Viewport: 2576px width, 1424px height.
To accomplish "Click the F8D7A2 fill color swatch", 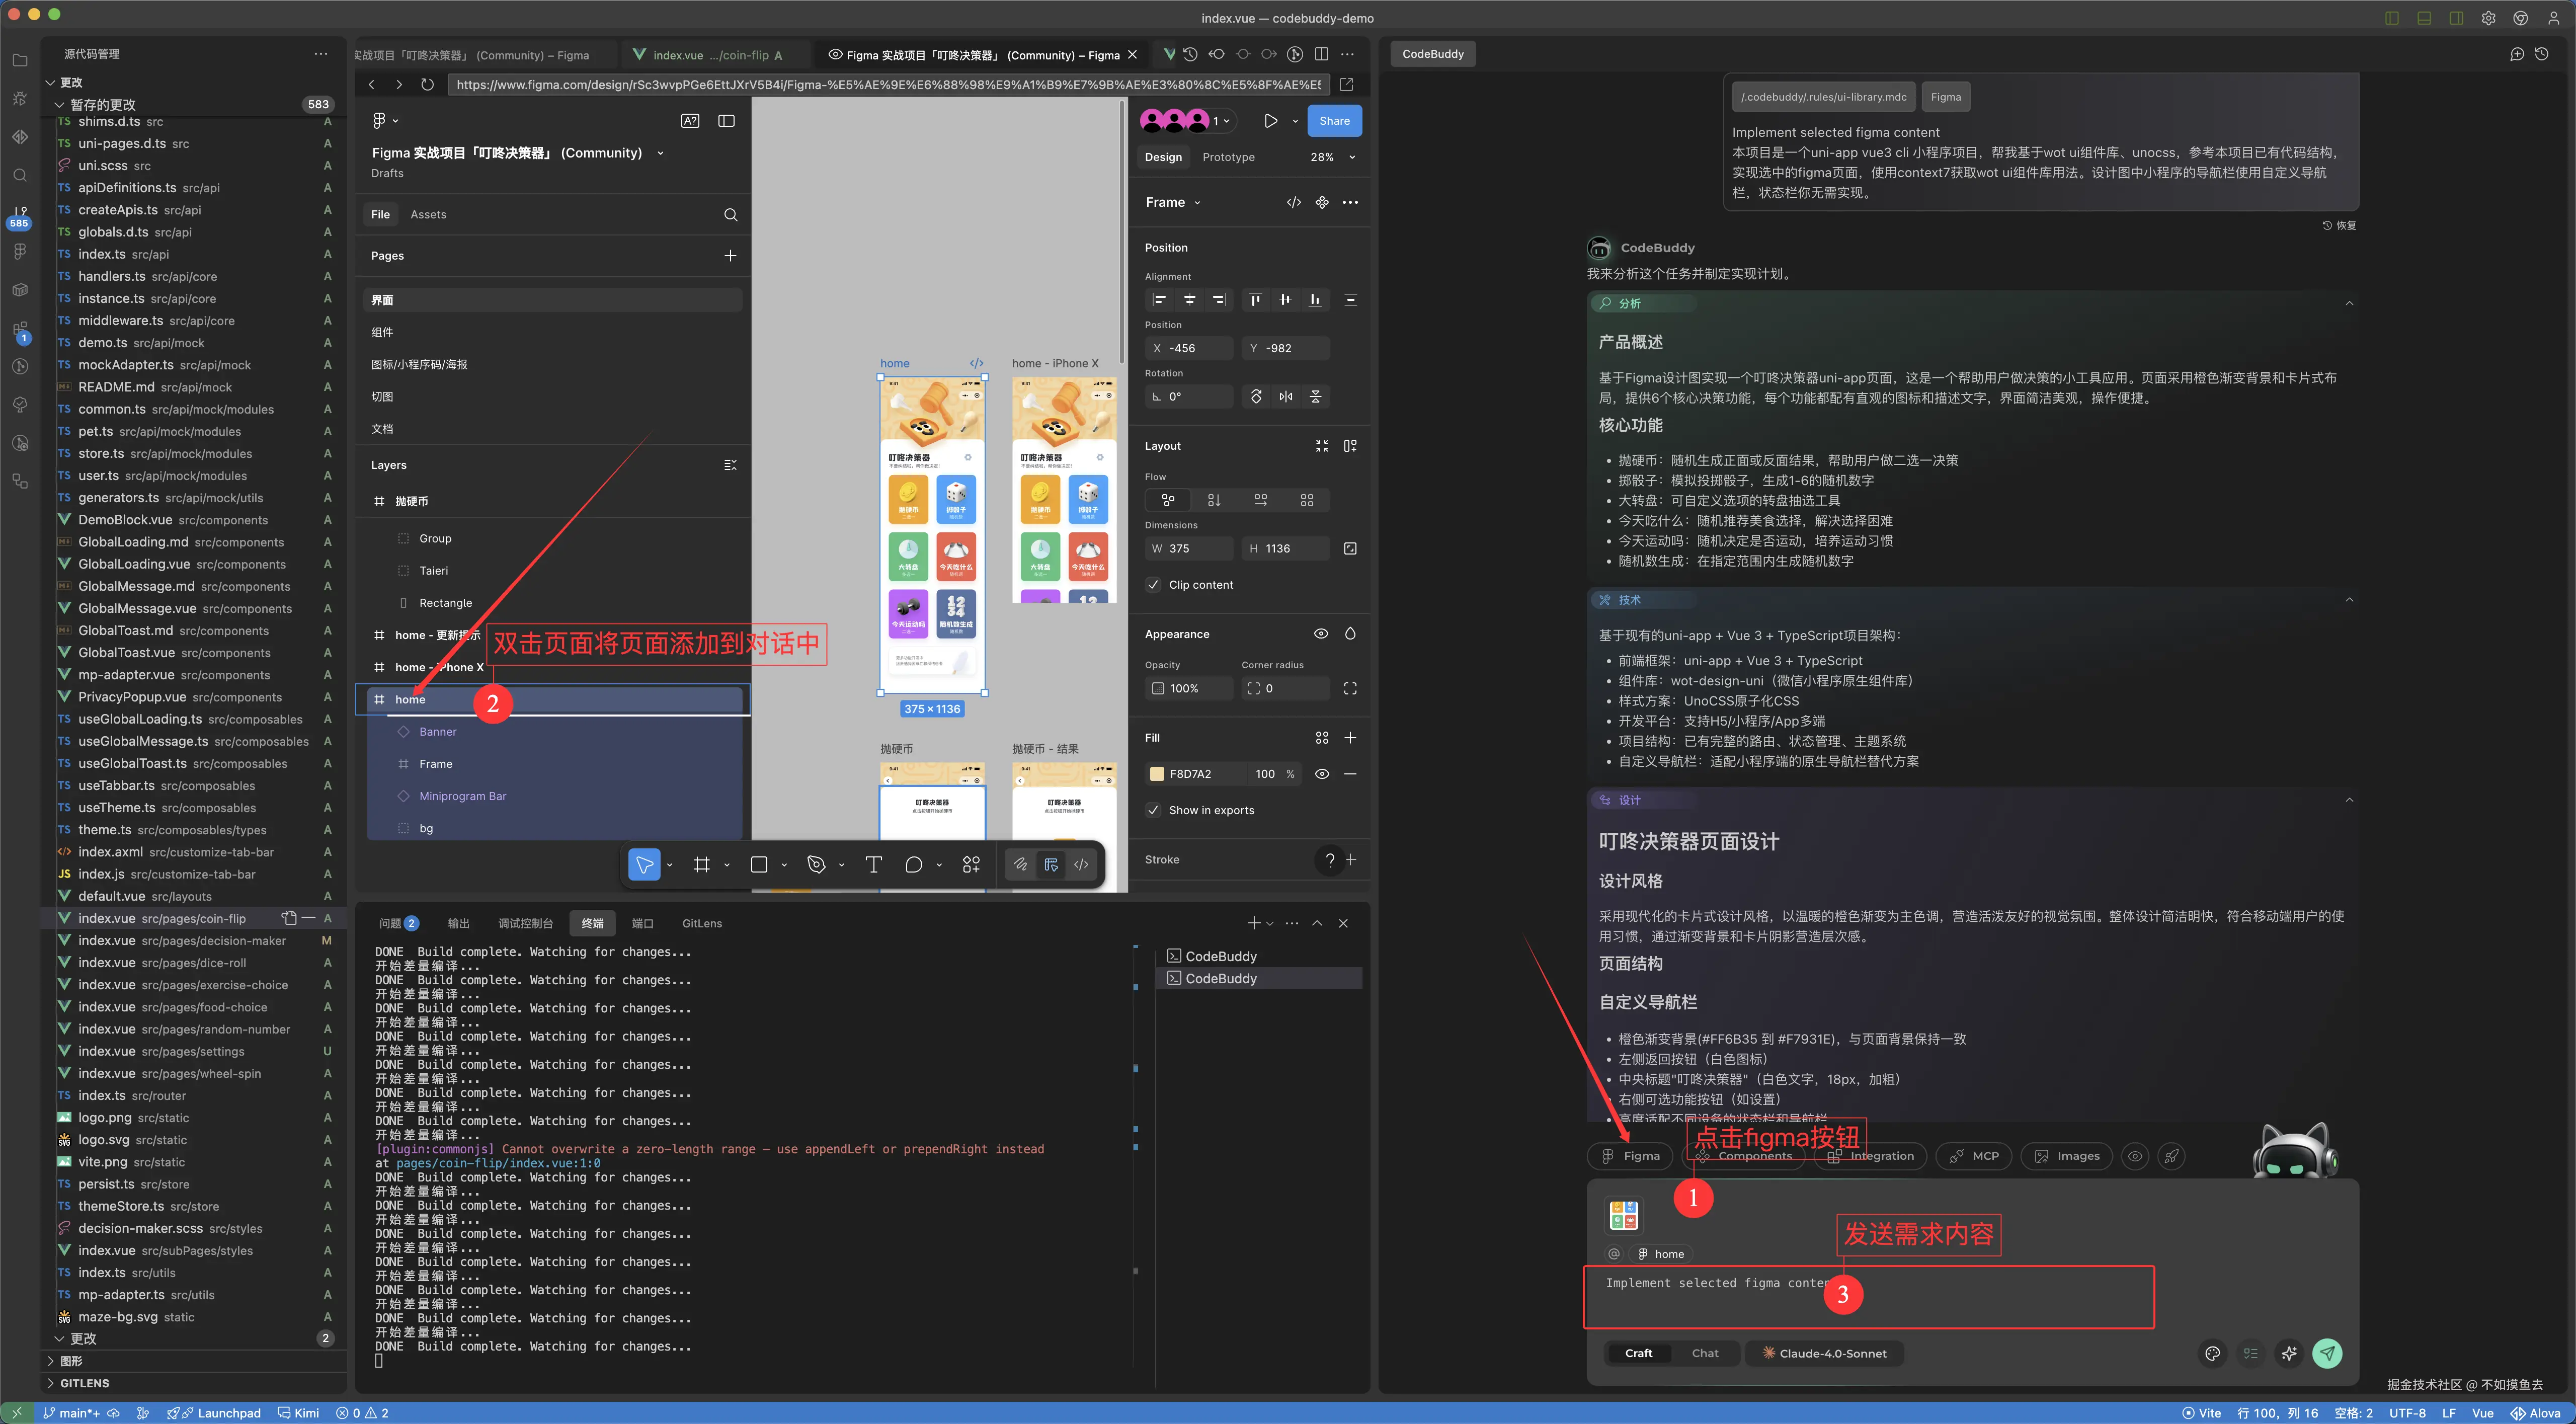I will pos(1157,774).
